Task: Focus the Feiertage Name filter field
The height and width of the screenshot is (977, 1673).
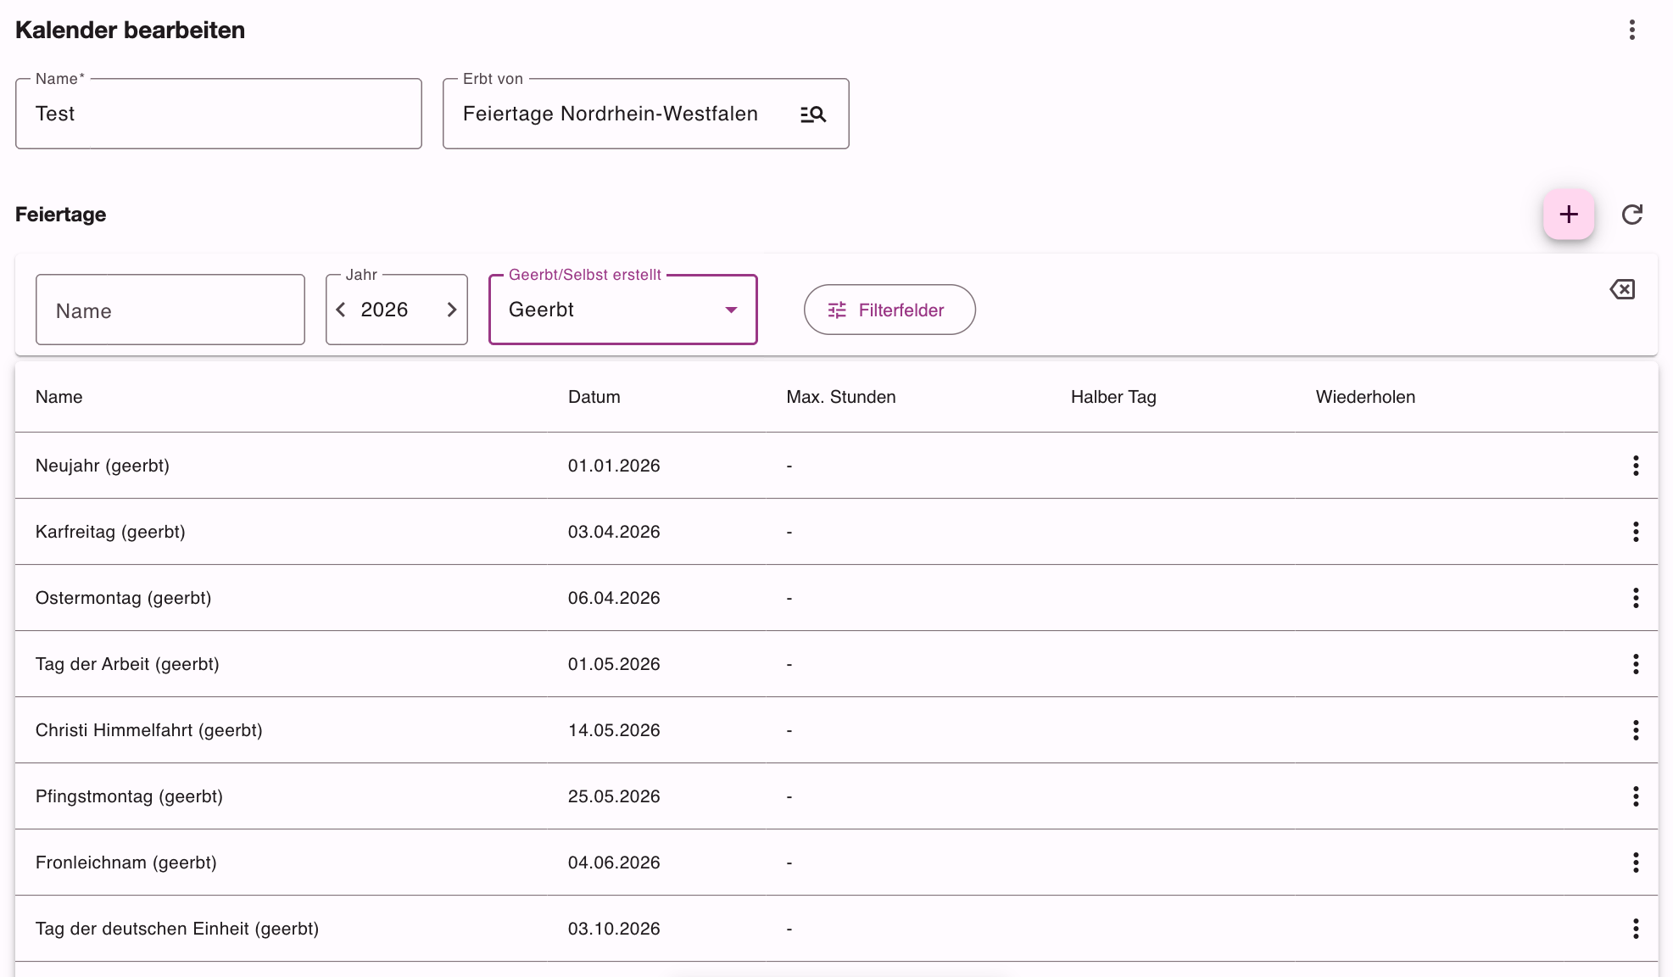Action: click(170, 310)
